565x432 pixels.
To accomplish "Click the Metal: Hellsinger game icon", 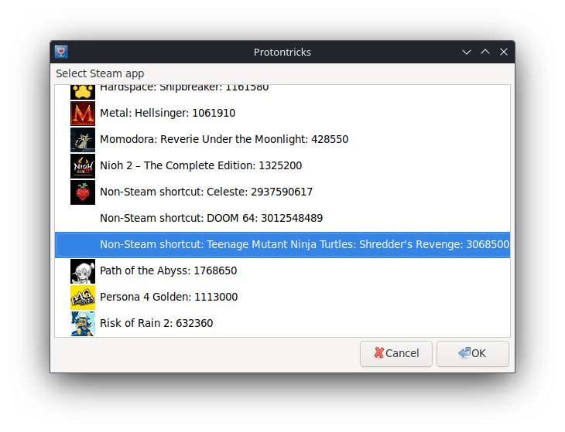I will click(83, 114).
